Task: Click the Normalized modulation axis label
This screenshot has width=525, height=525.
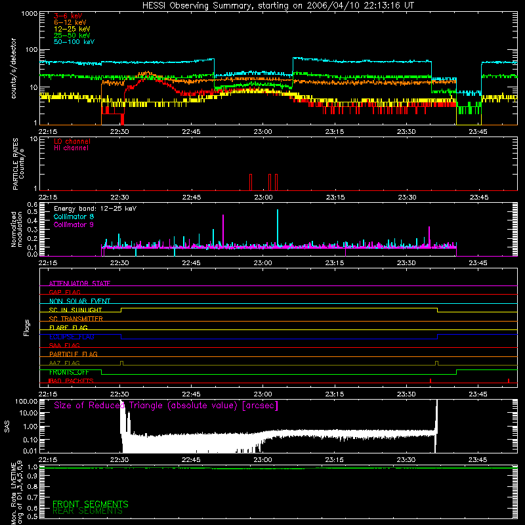Action: point(17,229)
